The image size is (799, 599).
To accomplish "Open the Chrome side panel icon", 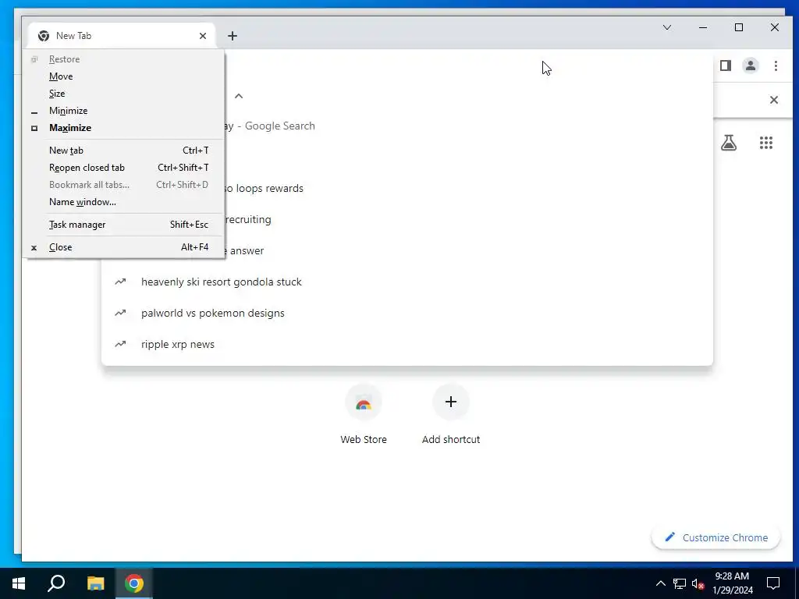I will tap(726, 66).
